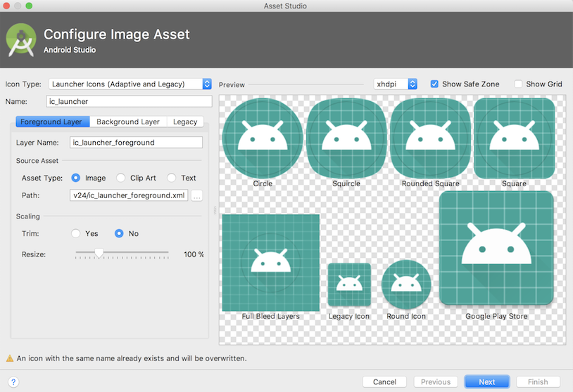This screenshot has width=573, height=392.
Task: Disable the Show Safe Zone checkbox
Action: tap(435, 84)
